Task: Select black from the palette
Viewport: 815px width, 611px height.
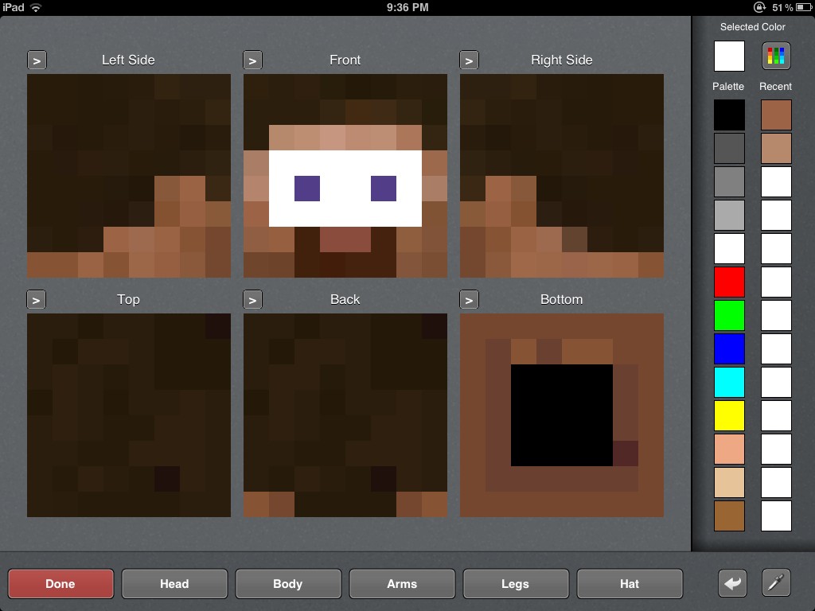Action: click(x=729, y=115)
